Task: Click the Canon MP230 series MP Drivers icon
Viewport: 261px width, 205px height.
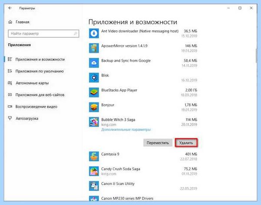Action: click(x=94, y=198)
